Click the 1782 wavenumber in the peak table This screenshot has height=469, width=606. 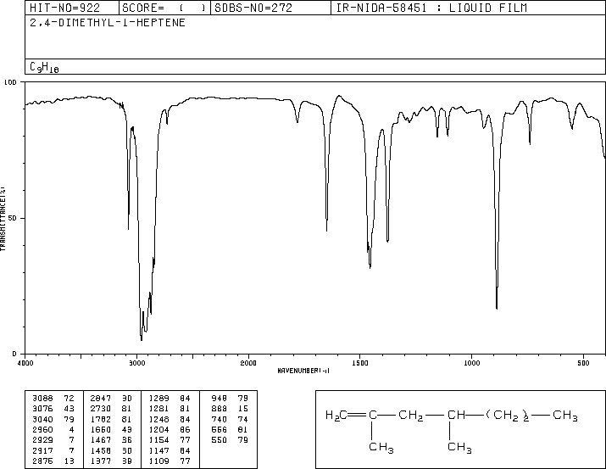tap(101, 419)
